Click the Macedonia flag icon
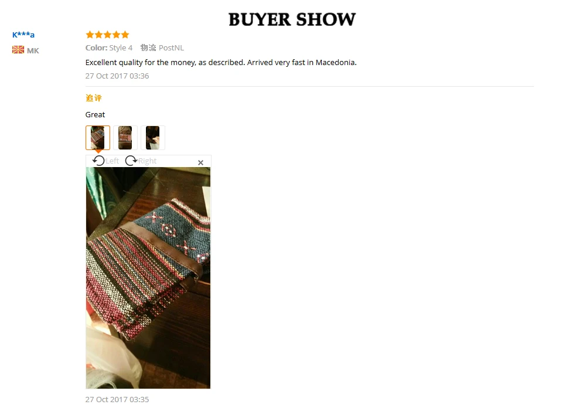The width and height of the screenshot is (586, 408). pos(18,50)
